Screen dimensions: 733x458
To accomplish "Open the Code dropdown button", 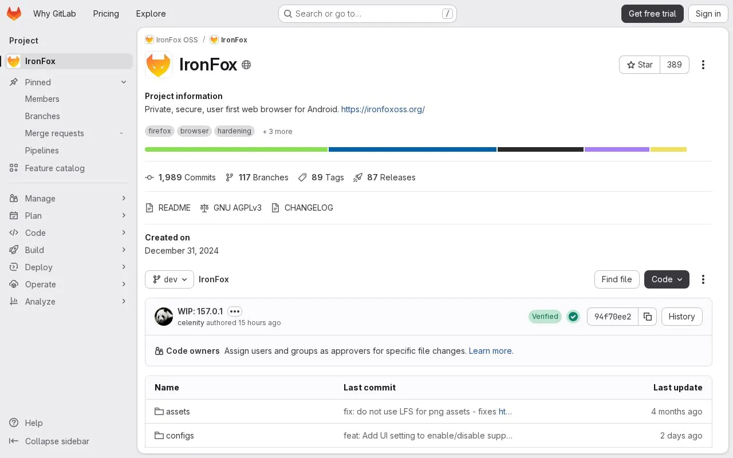I will pyautogui.click(x=667, y=279).
